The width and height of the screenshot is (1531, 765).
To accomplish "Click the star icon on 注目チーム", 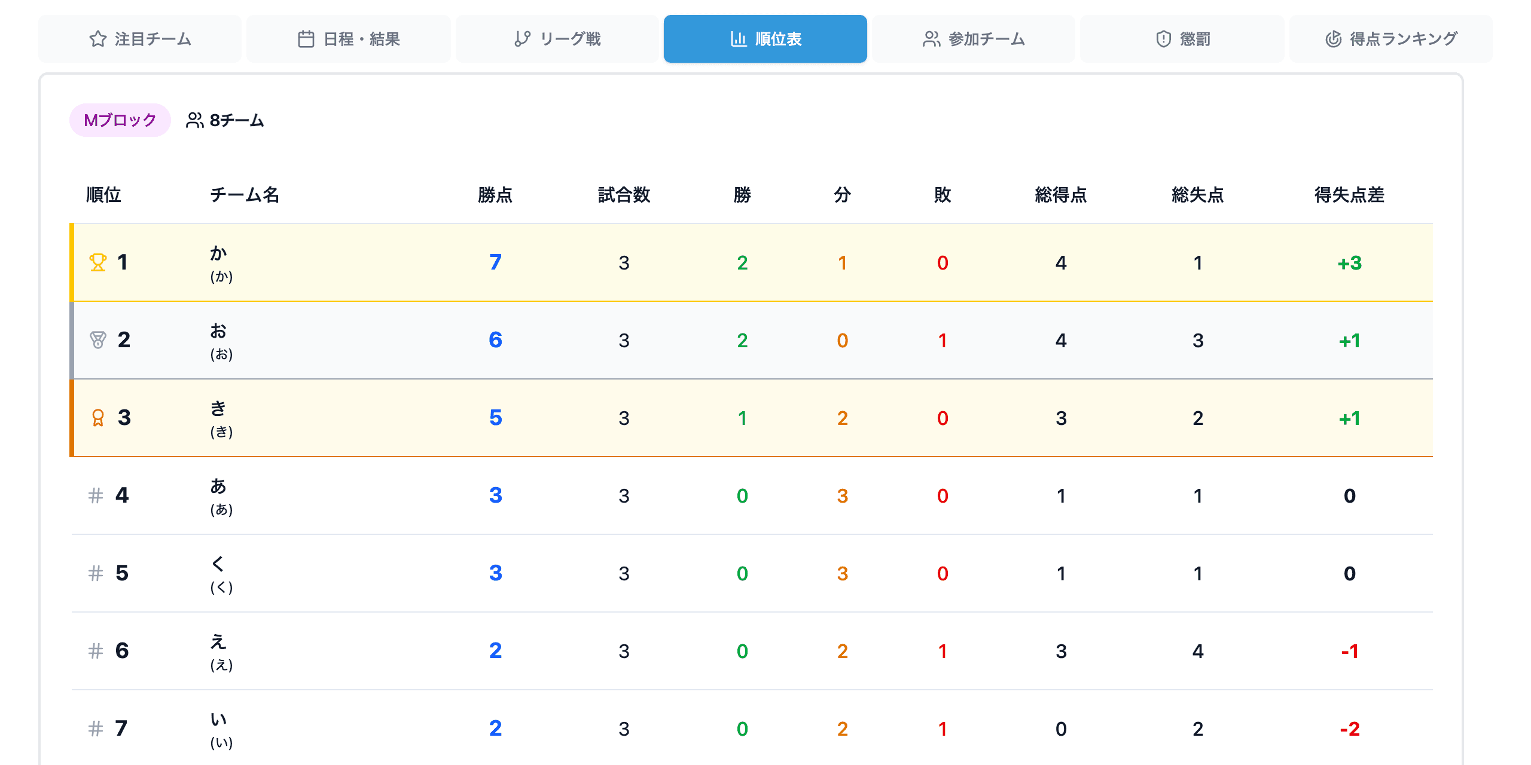I will [98, 39].
